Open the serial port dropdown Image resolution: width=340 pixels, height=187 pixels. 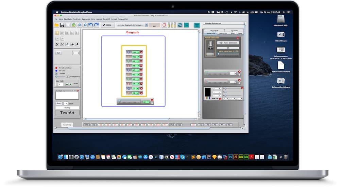pos(132,25)
